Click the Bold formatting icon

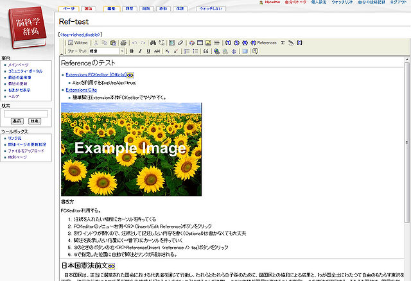pyautogui.click(x=131, y=51)
